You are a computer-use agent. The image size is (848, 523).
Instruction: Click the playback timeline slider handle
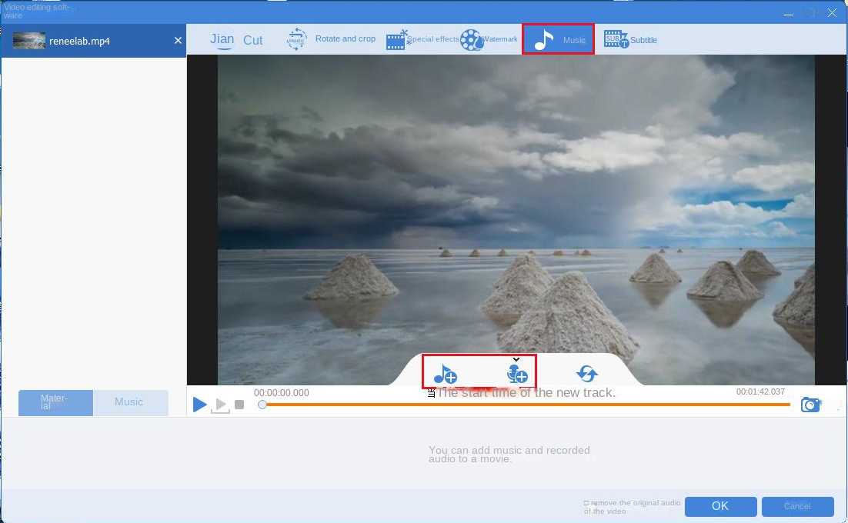click(262, 405)
